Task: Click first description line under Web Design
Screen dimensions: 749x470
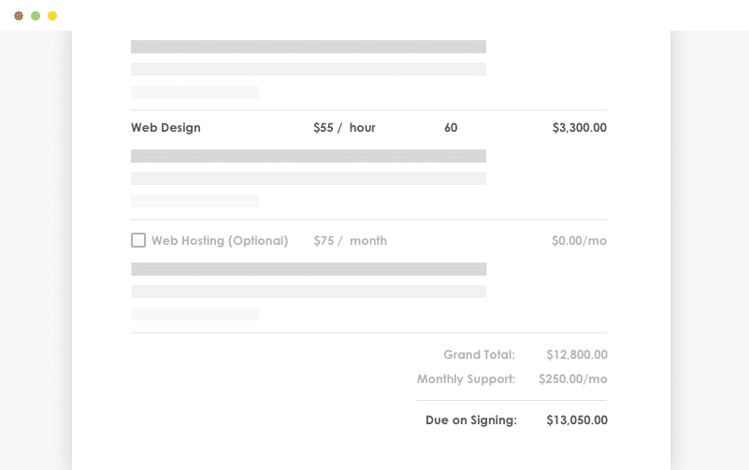Action: [309, 156]
